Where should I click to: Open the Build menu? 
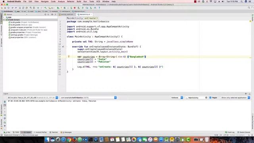point(79,2)
